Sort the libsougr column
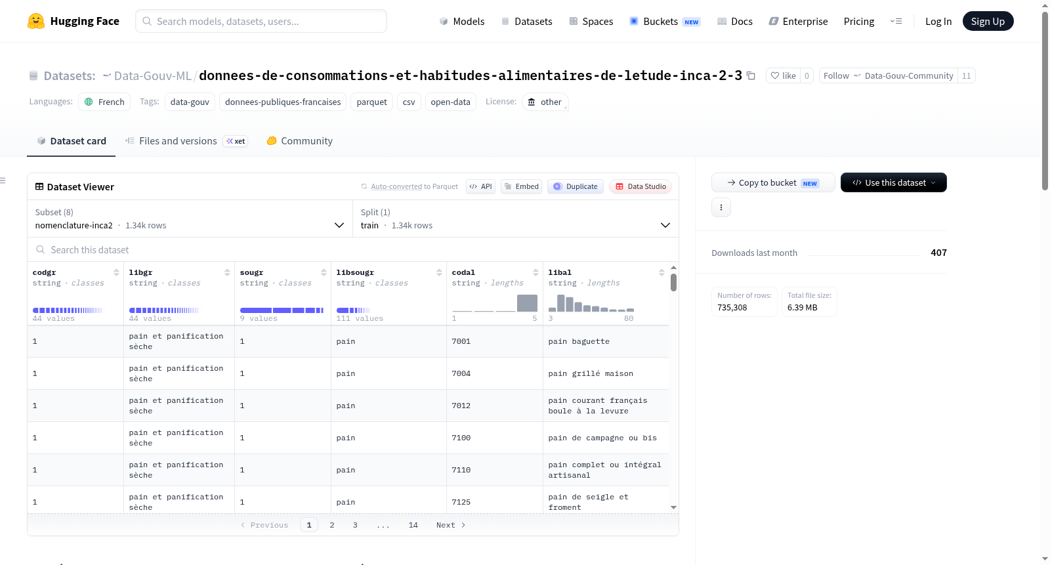The height and width of the screenshot is (565, 1050). pyautogui.click(x=439, y=272)
